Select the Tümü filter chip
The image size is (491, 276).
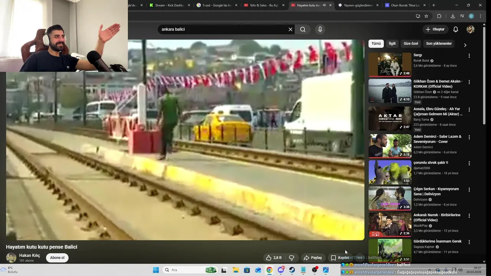click(376, 44)
